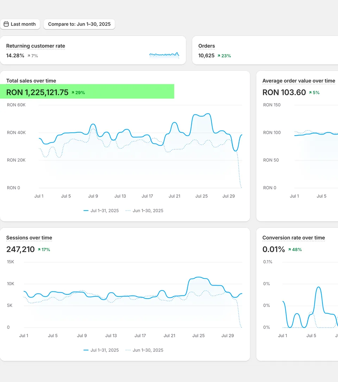Select the 14.28% returning customer value
Viewport: 338px width, 382px height.
pos(15,56)
